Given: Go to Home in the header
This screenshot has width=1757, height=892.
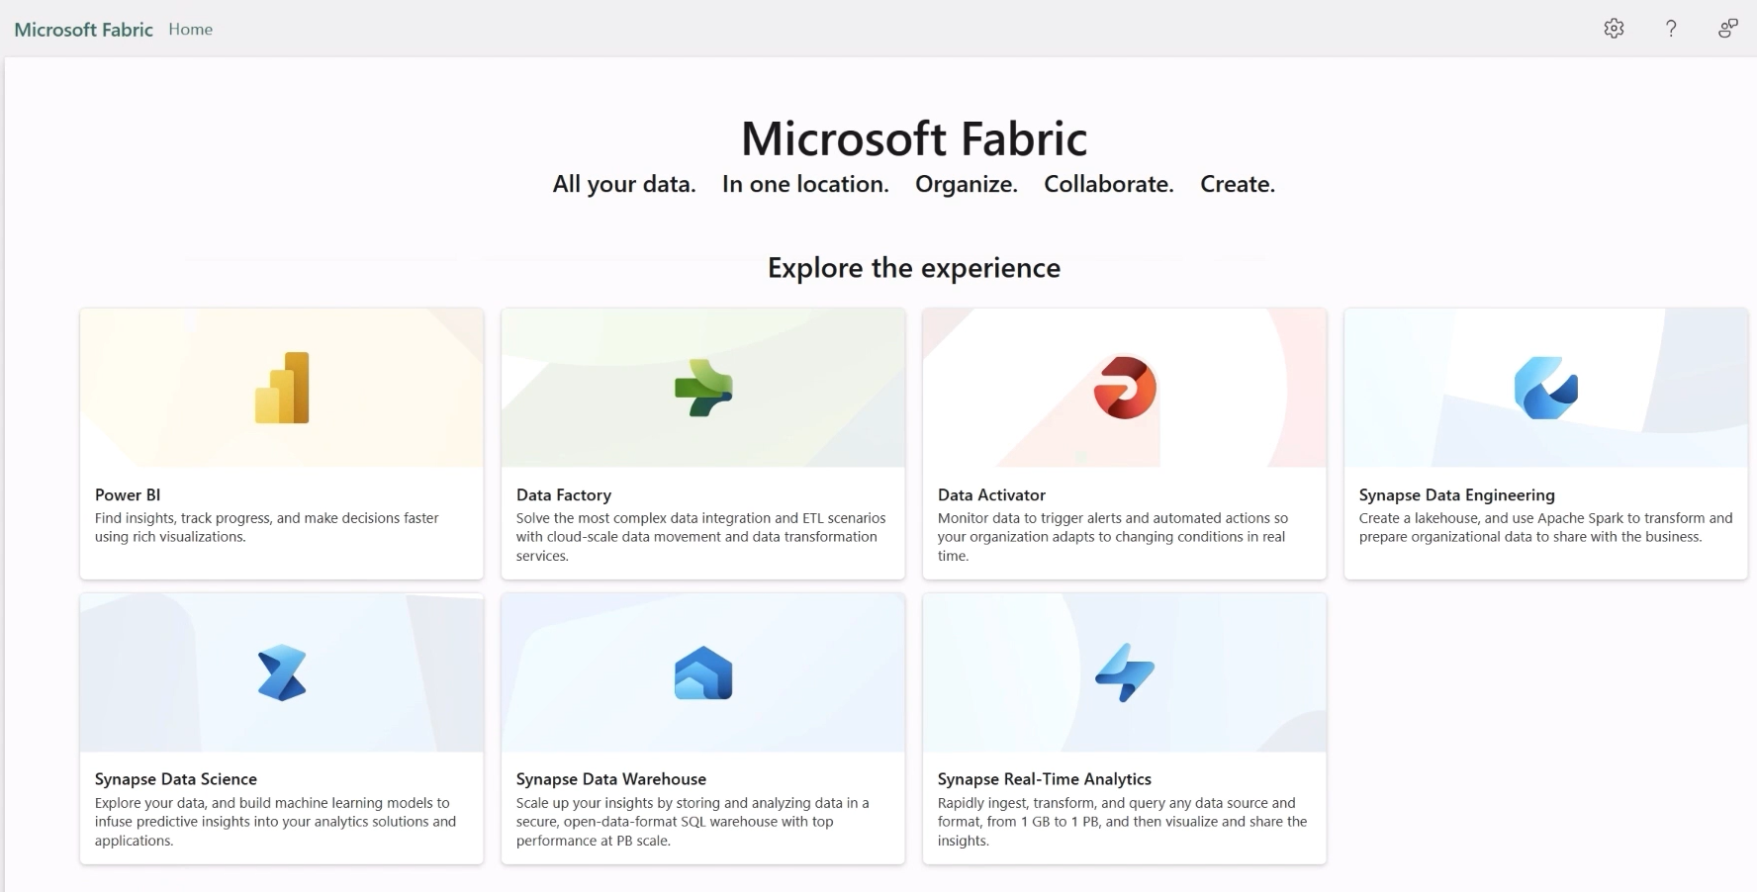Looking at the screenshot, I should tap(190, 30).
